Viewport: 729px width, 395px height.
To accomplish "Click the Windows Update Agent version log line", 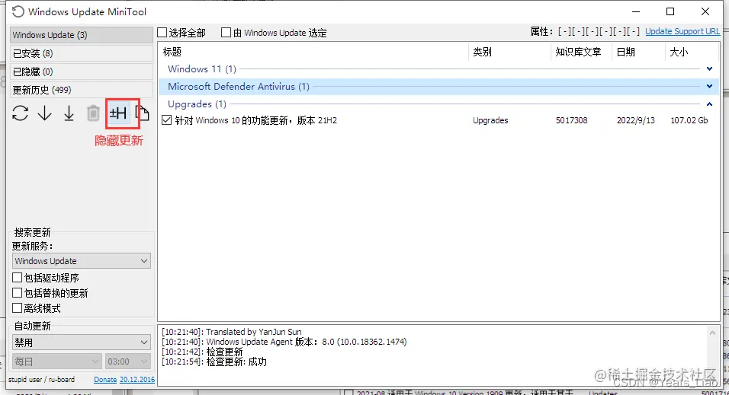I will [x=284, y=342].
